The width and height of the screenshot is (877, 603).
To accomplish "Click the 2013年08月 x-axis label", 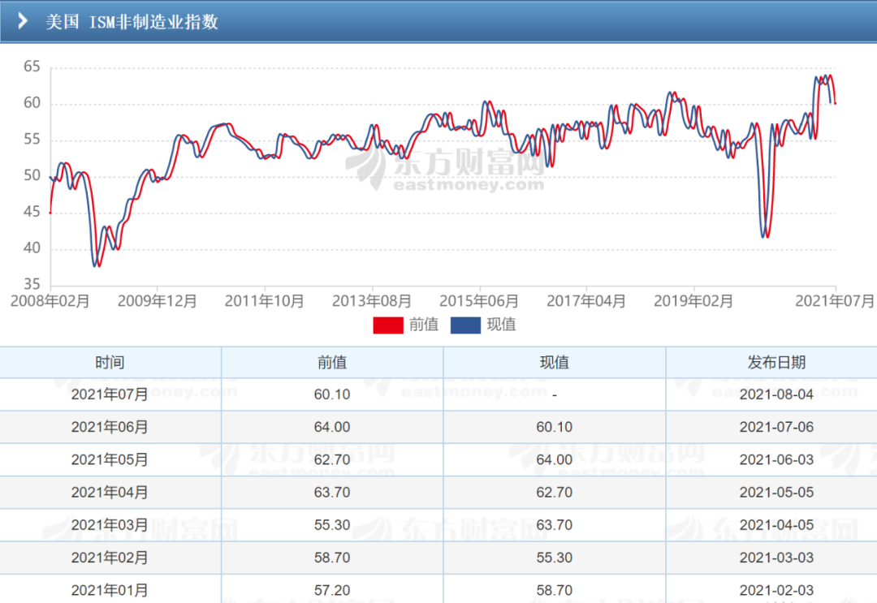I will 372,301.
